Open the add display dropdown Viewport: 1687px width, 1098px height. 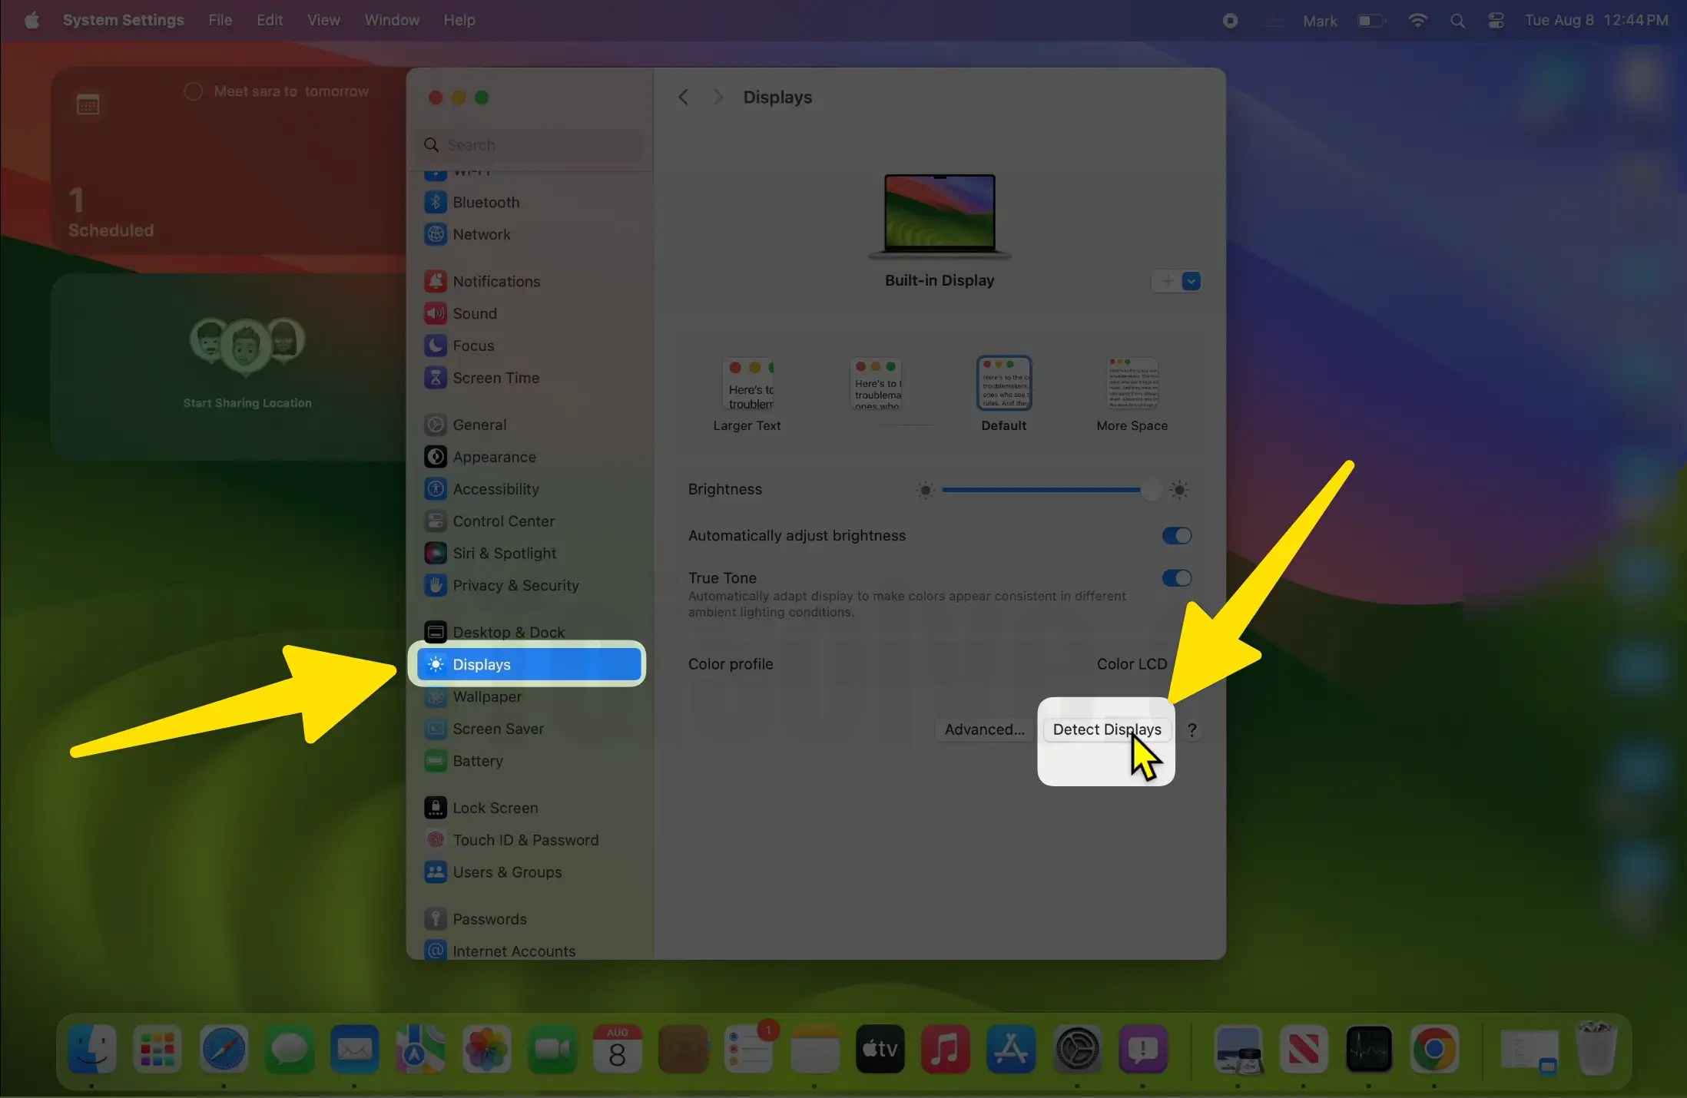point(1190,281)
